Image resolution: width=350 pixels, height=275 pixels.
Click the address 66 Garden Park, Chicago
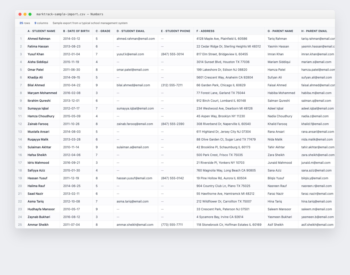(229, 85)
